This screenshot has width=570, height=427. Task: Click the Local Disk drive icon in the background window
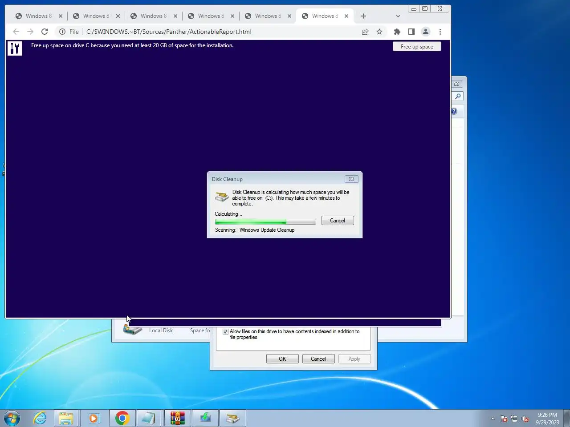[x=133, y=330]
